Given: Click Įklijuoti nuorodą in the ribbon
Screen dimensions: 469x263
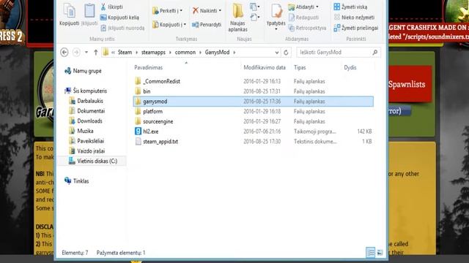Looking at the screenshot, I should [x=122, y=28].
